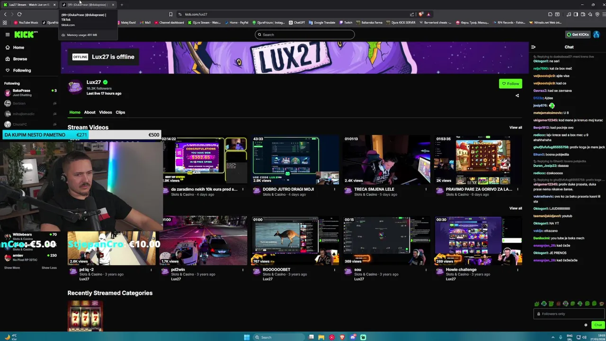Open options menu for 'sou' clip
This screenshot has width=606, height=341.
[x=426, y=270]
